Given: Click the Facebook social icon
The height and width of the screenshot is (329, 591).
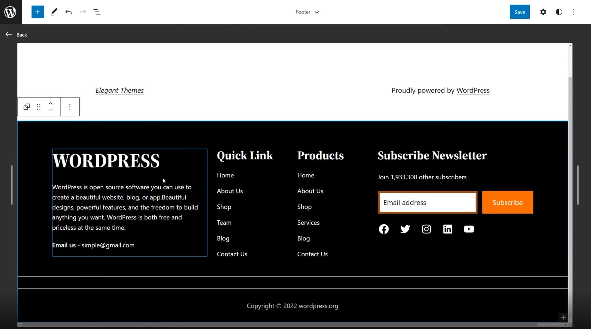Looking at the screenshot, I should 383,229.
